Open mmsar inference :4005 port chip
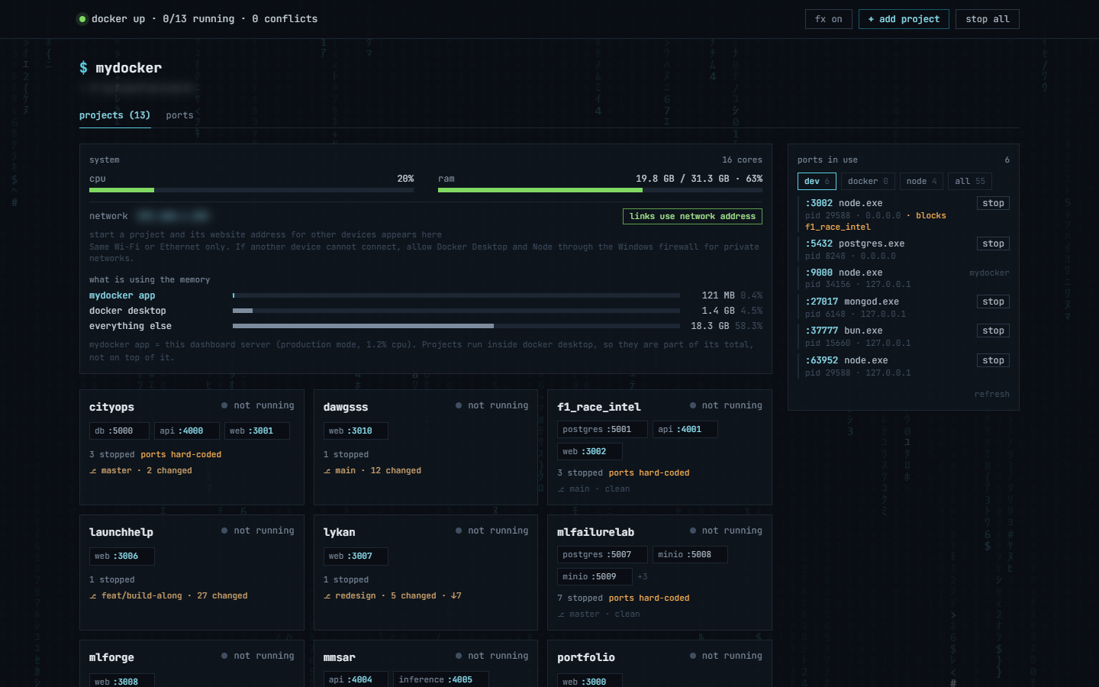This screenshot has height=687, width=1099. pos(440,679)
